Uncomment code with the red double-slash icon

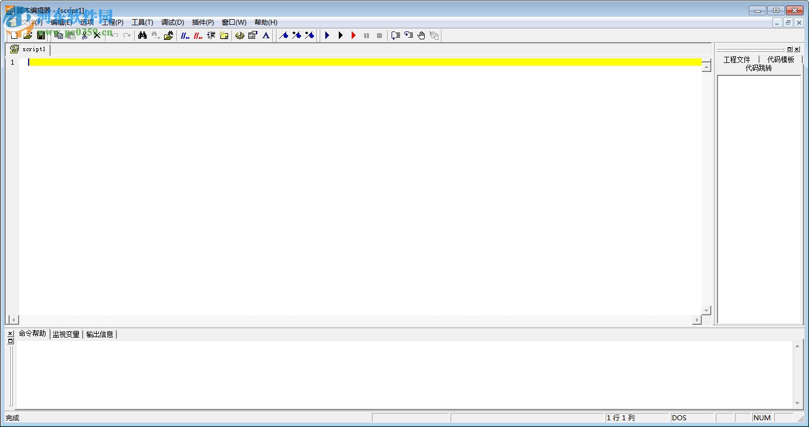[198, 35]
